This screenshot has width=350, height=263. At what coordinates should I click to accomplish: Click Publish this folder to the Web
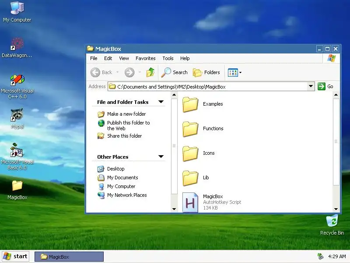coord(128,125)
